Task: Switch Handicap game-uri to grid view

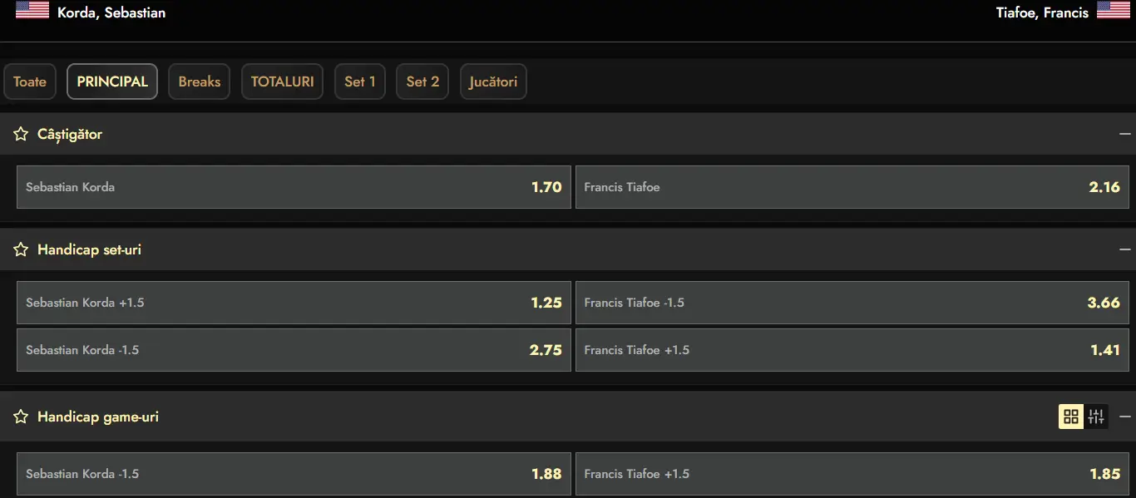Action: pos(1071,417)
